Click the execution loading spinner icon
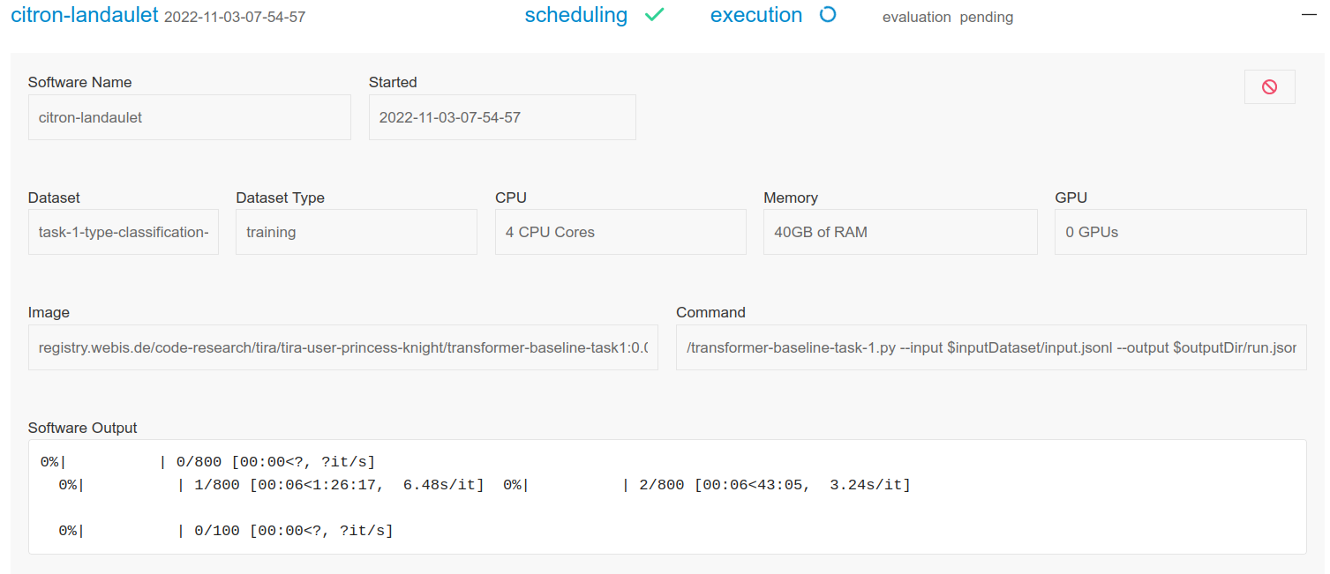1330x574 pixels. pos(827,15)
